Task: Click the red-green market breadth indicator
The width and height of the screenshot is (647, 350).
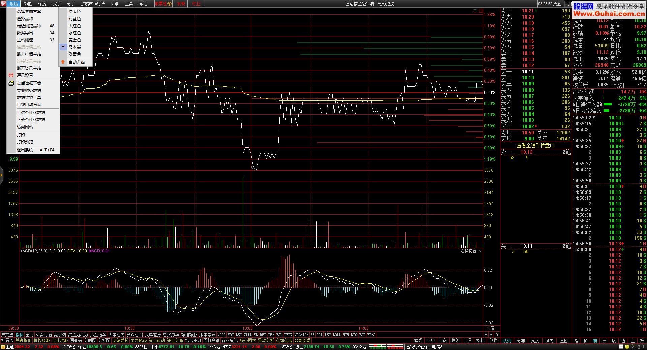Action: [x=386, y=347]
